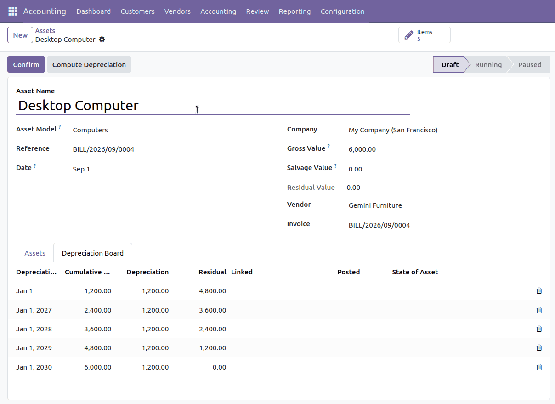Image resolution: width=555 pixels, height=404 pixels.
Task: Click Compute Depreciation button
Action: [89, 65]
